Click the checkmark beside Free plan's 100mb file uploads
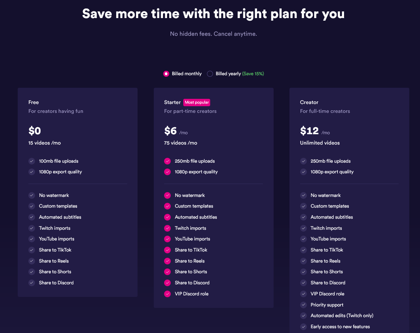The image size is (420, 333). point(32,161)
